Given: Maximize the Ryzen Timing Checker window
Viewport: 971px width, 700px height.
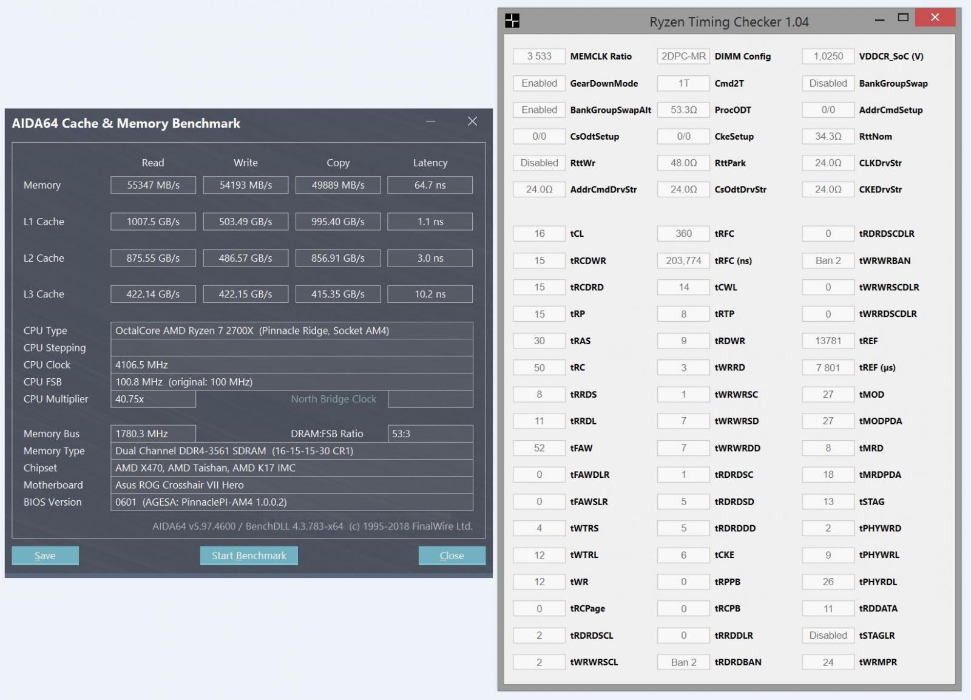Looking at the screenshot, I should [903, 18].
